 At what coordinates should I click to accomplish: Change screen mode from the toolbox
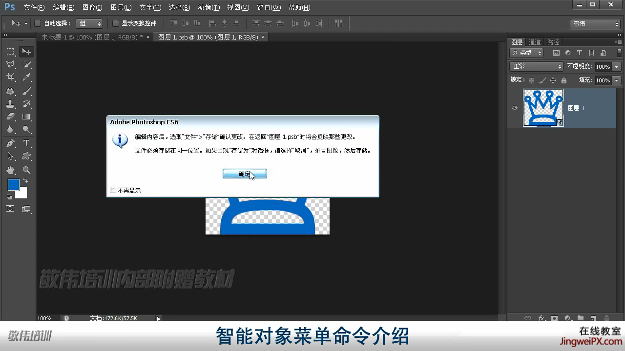(26, 209)
